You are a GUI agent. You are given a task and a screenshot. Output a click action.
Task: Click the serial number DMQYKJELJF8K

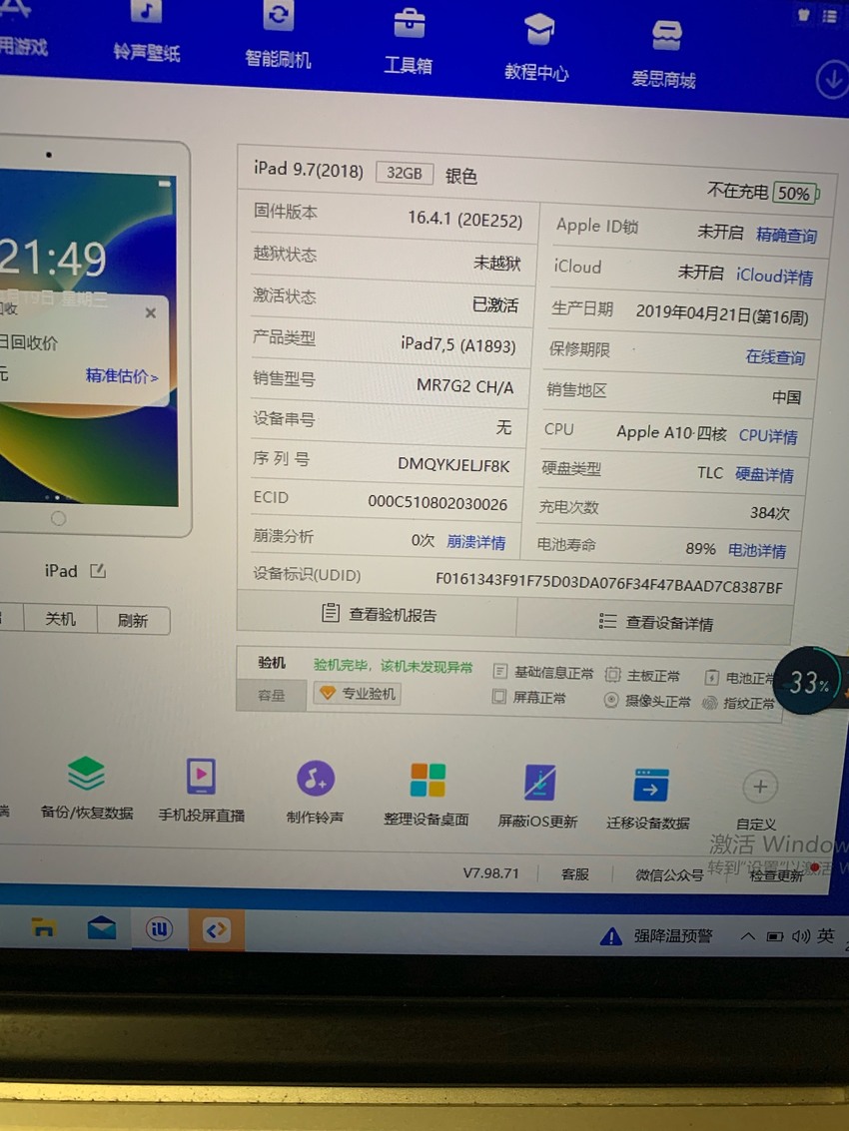(x=453, y=465)
